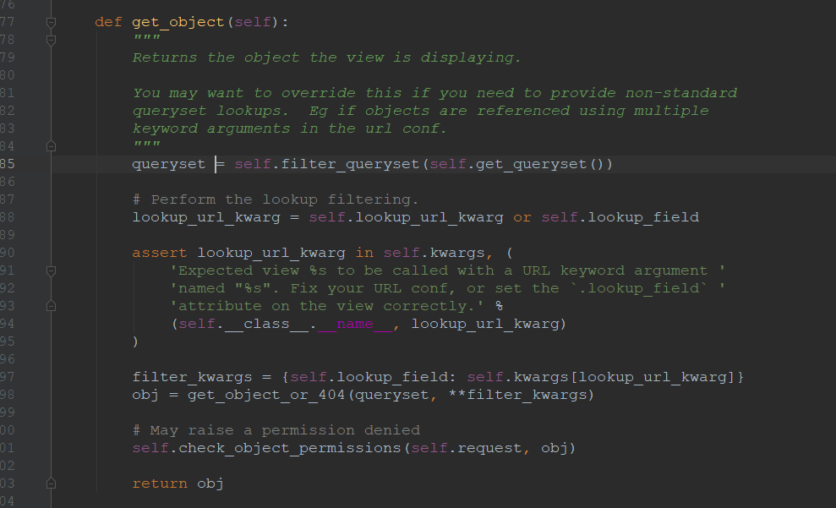The image size is (836, 508).
Task: Place cursor on 'Returns the object the view is displaying.'
Action: pos(326,57)
